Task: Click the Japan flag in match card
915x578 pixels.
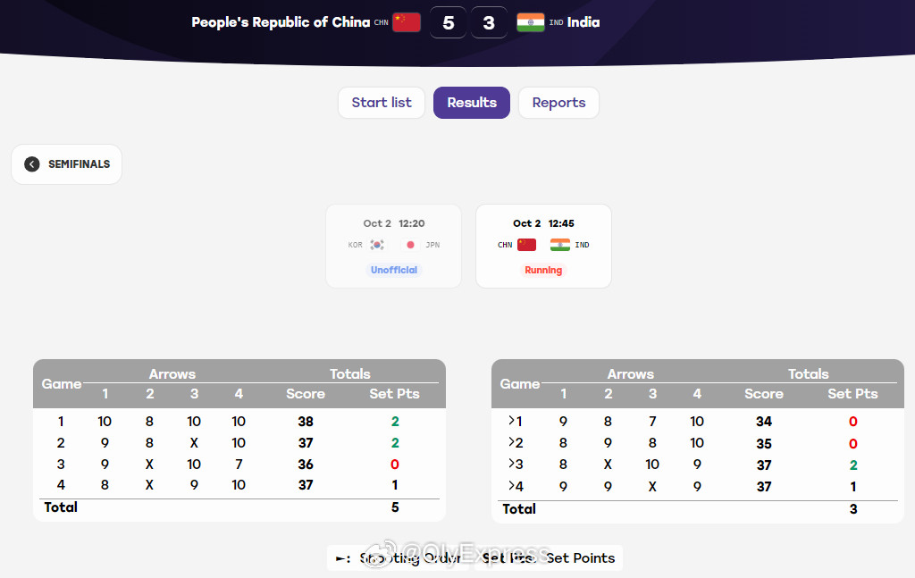Action: [411, 245]
